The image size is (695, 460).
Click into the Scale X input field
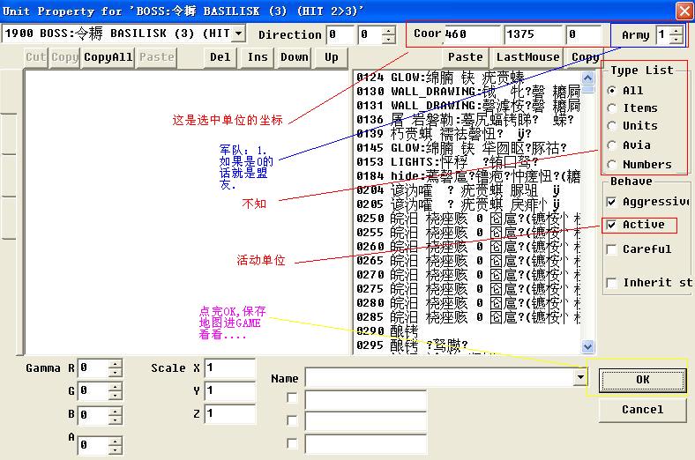(x=229, y=367)
